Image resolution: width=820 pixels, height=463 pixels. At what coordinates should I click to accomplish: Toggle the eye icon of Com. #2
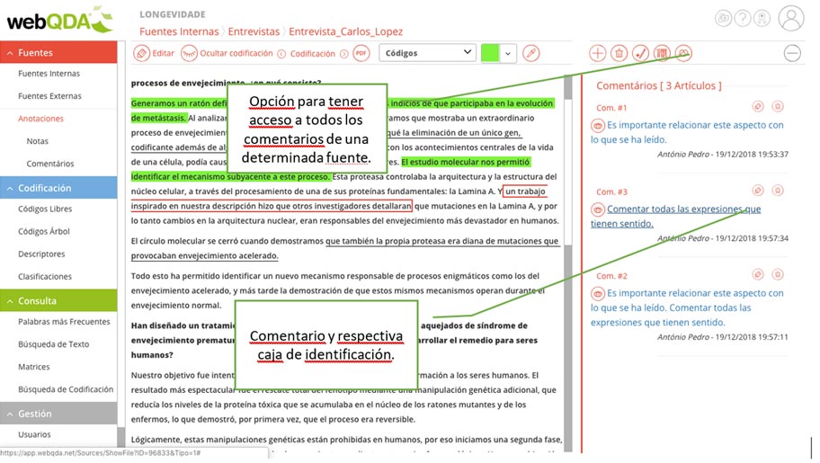(598, 293)
